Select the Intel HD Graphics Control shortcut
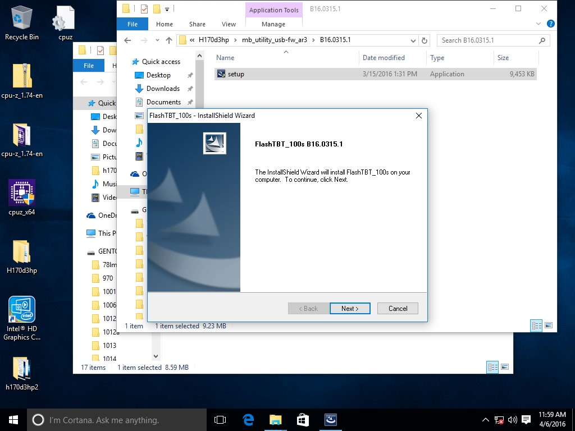575x431 pixels. pyautogui.click(x=22, y=318)
